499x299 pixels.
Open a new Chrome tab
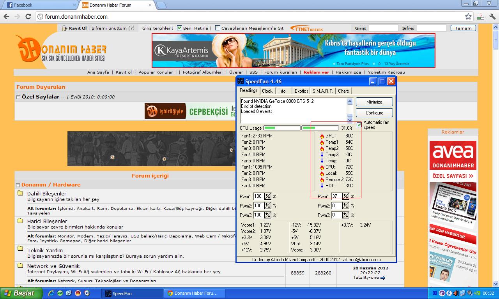click(x=161, y=5)
